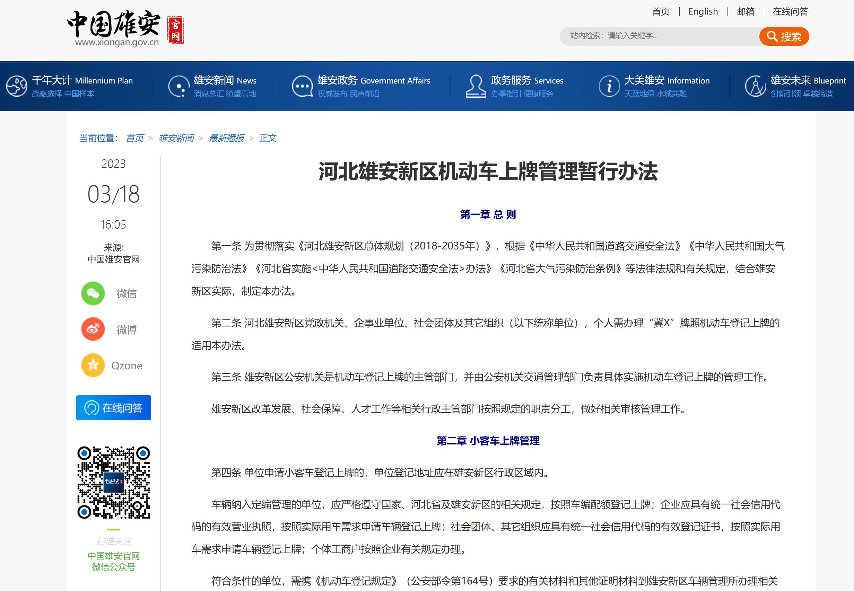Click the heading 第一章 总 则
The height and width of the screenshot is (591, 854).
(x=488, y=214)
